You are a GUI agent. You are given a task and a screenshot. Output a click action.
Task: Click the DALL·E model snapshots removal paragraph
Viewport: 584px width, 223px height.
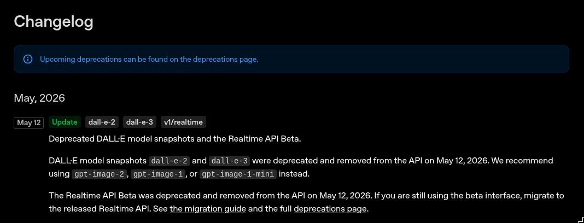click(301, 167)
